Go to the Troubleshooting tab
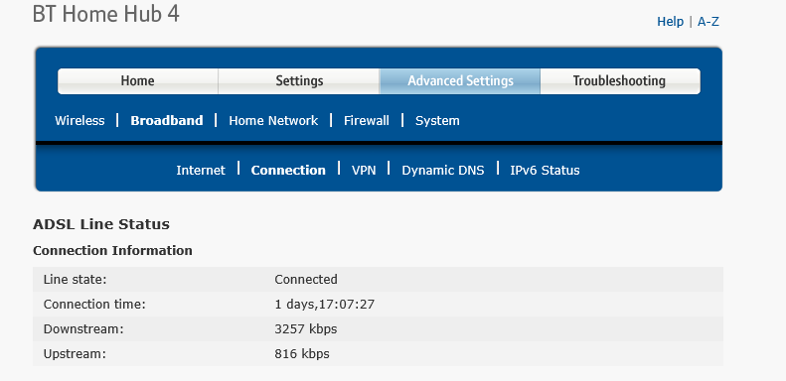786x381 pixels. click(620, 81)
